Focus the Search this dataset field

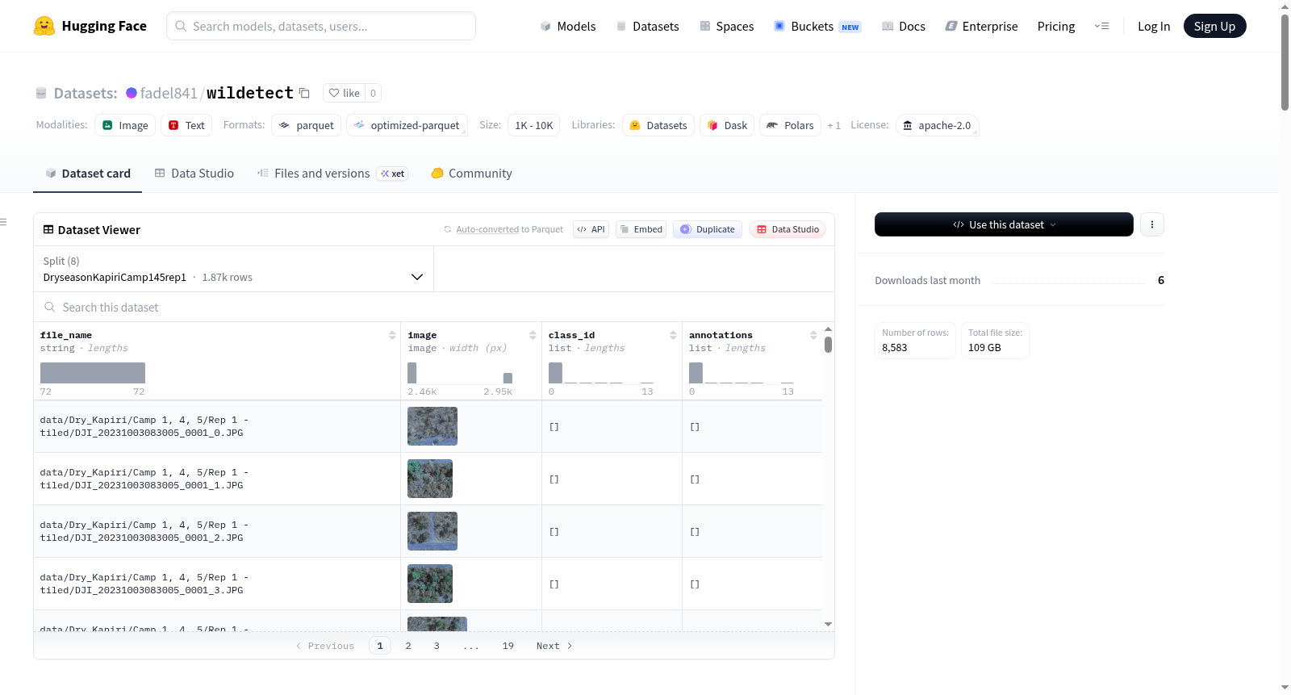[x=434, y=307]
